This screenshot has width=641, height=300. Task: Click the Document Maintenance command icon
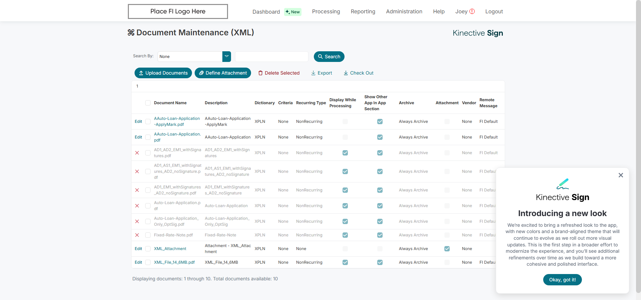tap(131, 33)
